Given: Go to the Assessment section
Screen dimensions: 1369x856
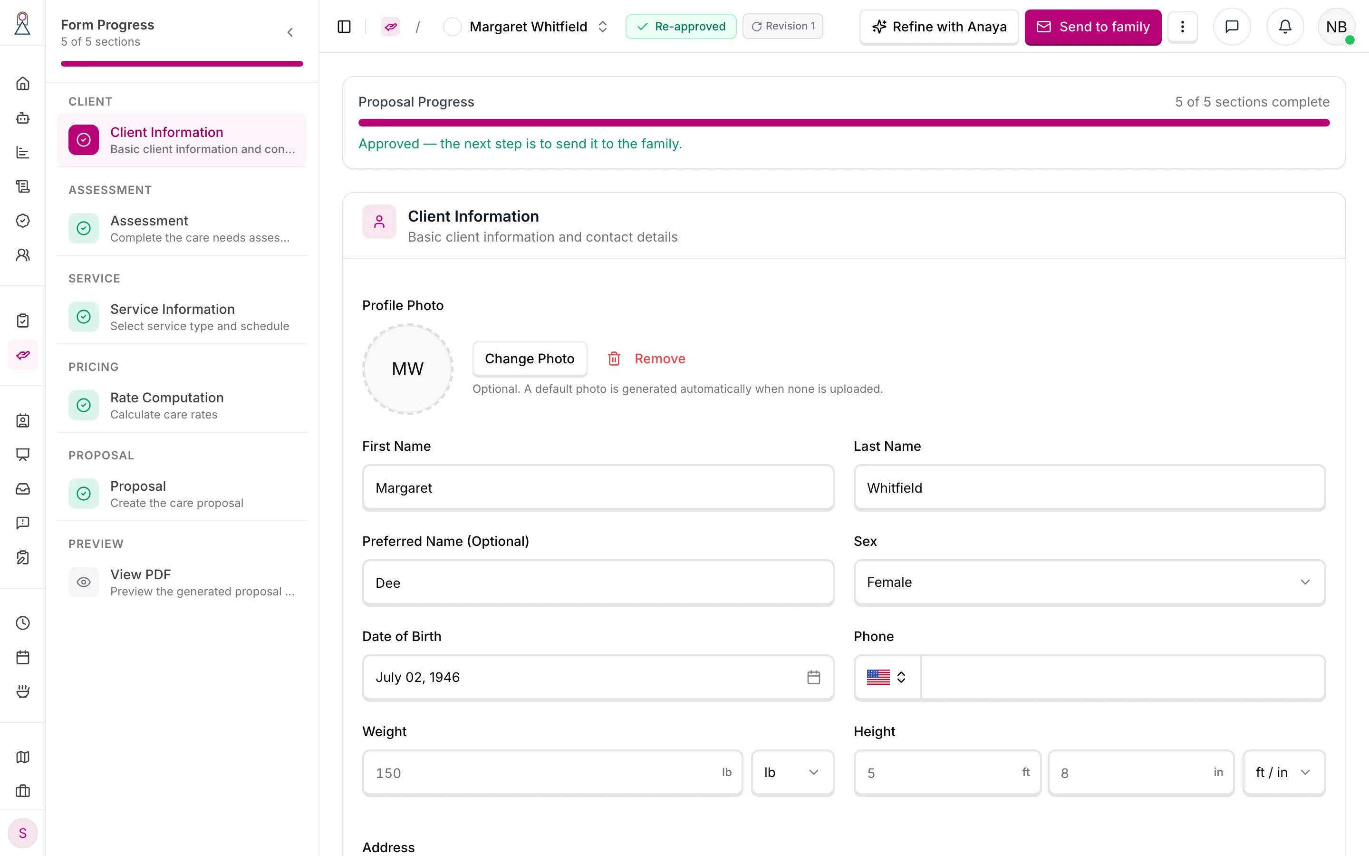Looking at the screenshot, I should click(182, 228).
